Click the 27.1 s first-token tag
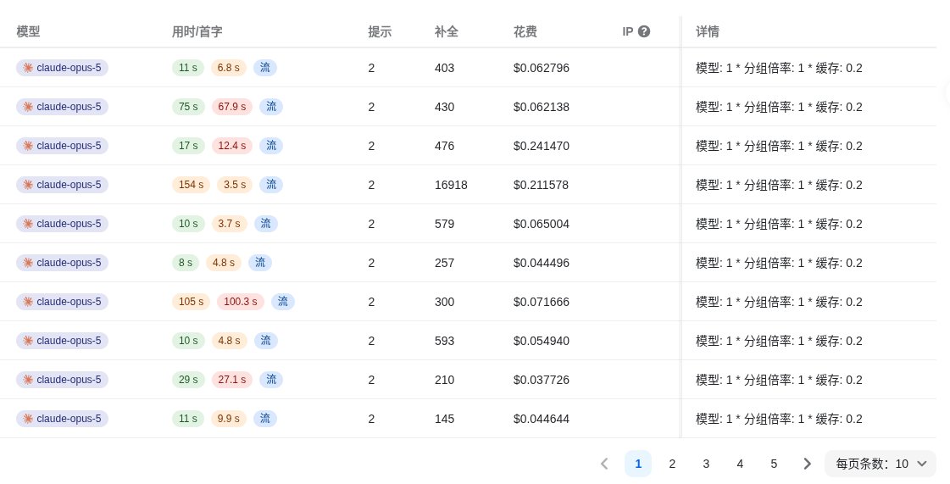 tap(232, 379)
